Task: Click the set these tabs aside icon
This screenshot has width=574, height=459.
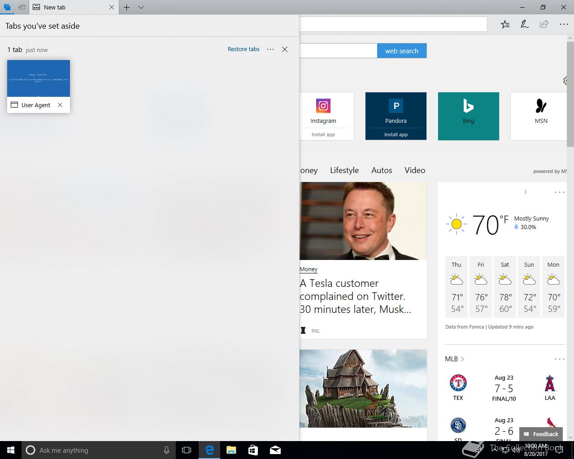Action: [22, 7]
